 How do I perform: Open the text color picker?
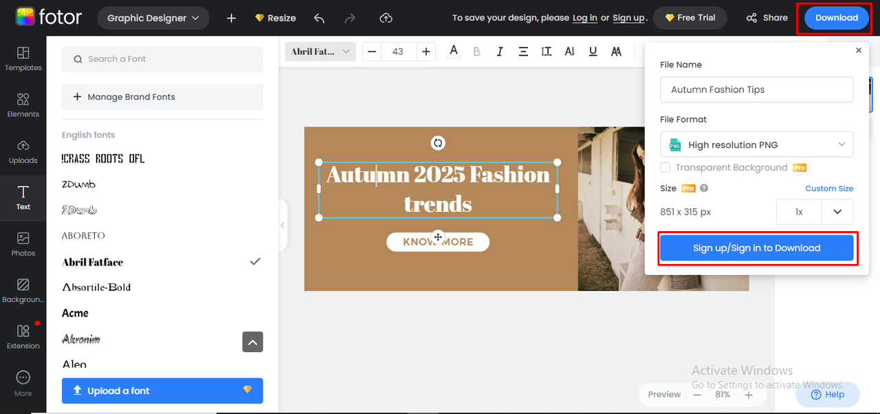pyautogui.click(x=454, y=52)
